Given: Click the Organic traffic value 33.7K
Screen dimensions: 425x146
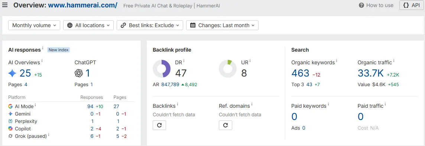Looking at the screenshot, I should point(370,73).
